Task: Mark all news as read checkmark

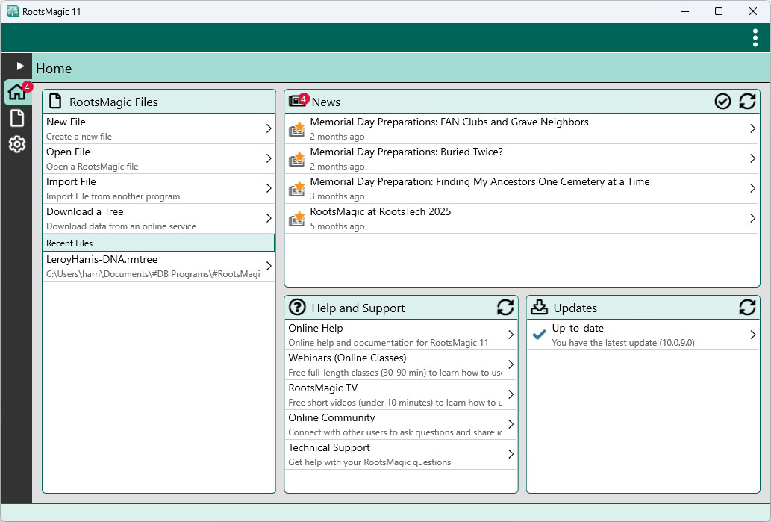Action: [722, 102]
